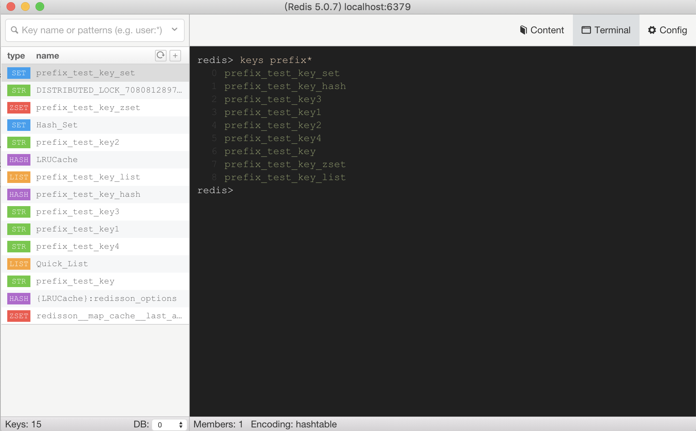Click the HASH badge of {LRUCache}:redisson_options

click(19, 299)
